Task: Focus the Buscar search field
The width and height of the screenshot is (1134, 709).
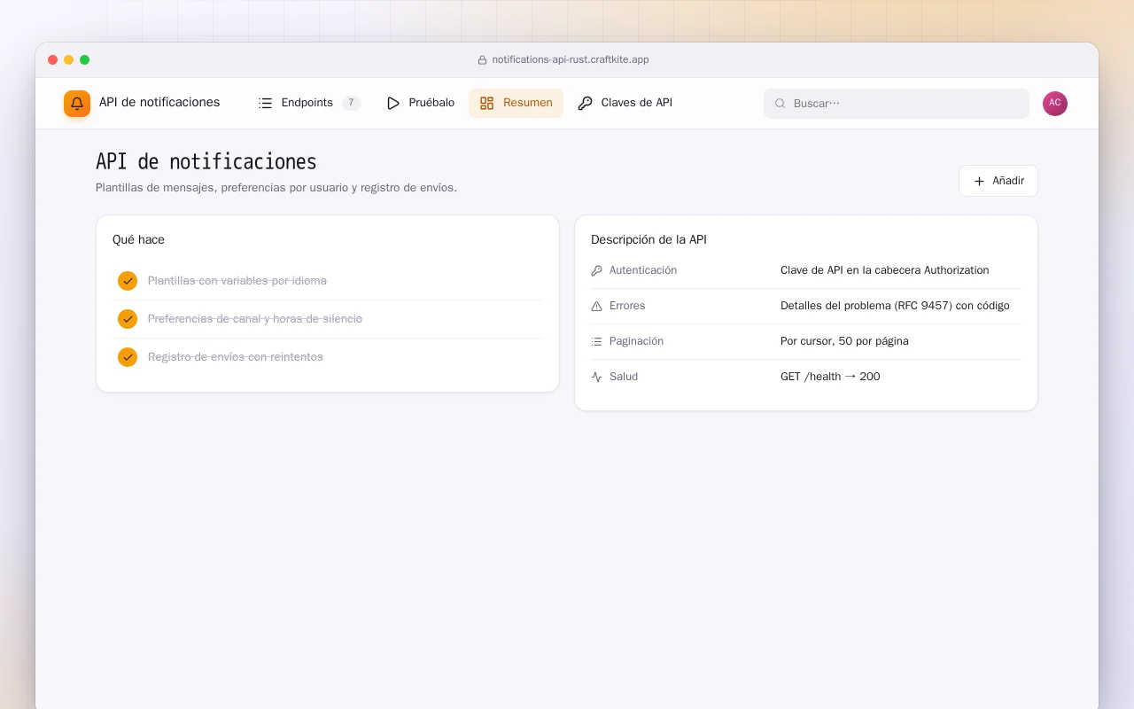Action: coord(897,104)
